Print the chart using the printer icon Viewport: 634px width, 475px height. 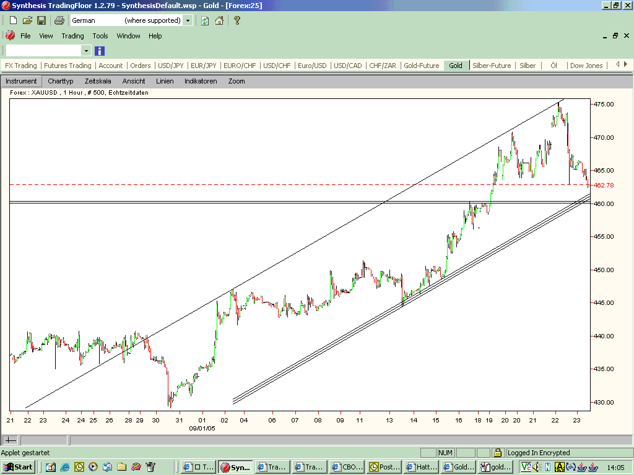pyautogui.click(x=59, y=20)
